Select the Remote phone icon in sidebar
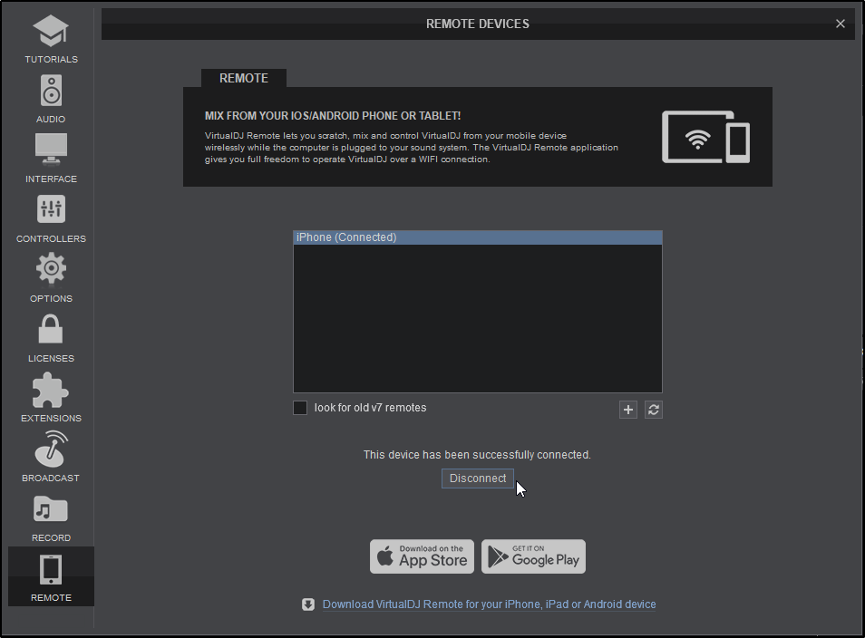Screen dimensions: 865x638 click(51, 570)
